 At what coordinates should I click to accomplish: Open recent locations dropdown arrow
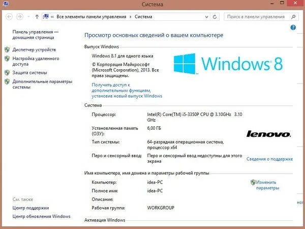tap(28, 17)
